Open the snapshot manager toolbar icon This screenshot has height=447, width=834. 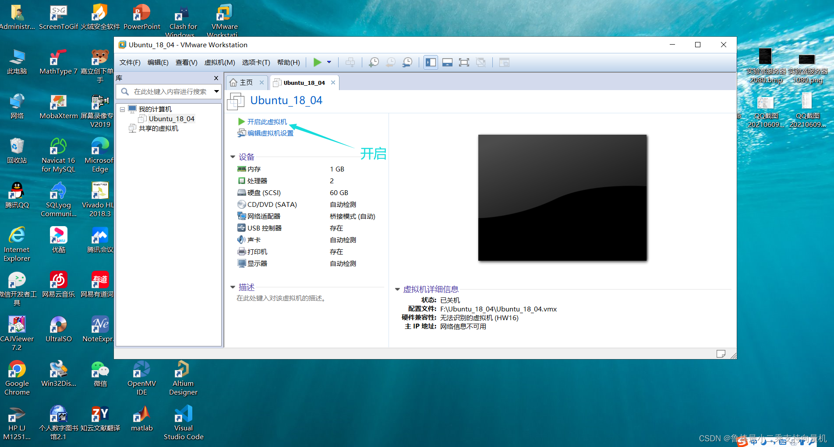pyautogui.click(x=407, y=63)
